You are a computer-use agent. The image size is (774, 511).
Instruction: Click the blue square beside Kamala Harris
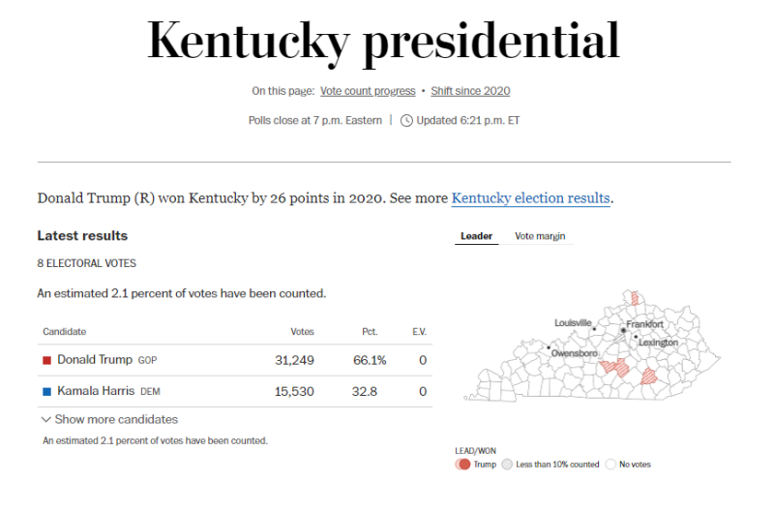click(x=46, y=392)
